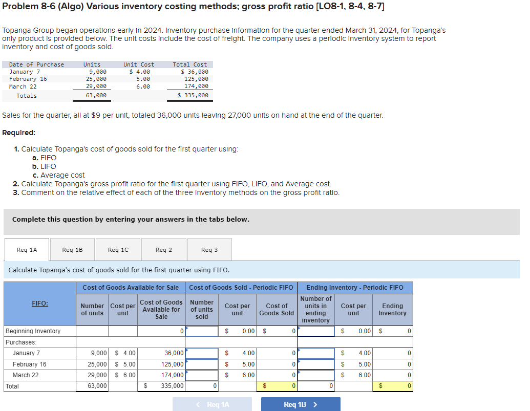Select the Req 1A tab
The image size is (530, 411).
(26, 249)
